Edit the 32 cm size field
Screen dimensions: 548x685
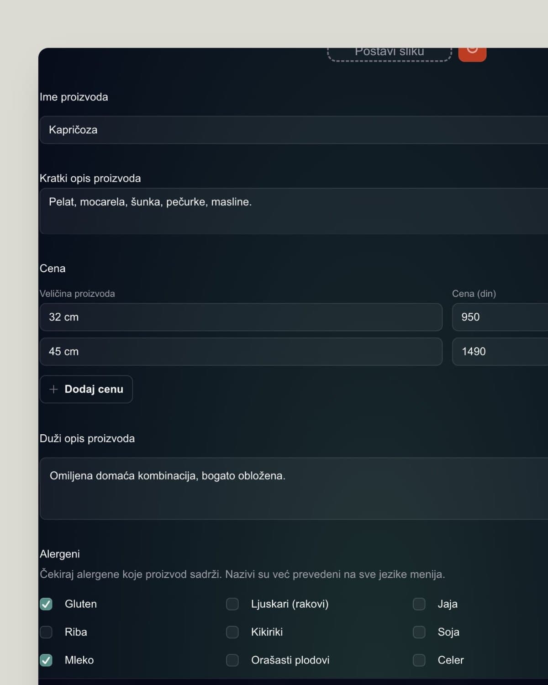pyautogui.click(x=241, y=317)
